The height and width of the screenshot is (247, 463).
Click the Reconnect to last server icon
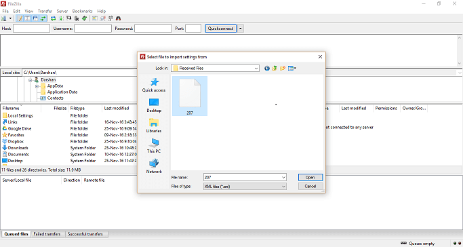(85, 18)
